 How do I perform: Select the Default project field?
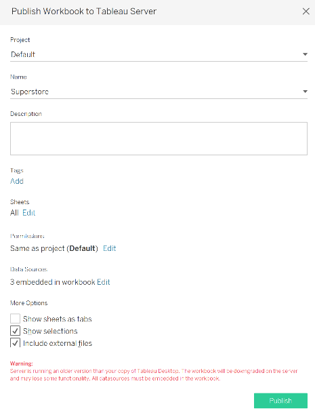[159, 54]
